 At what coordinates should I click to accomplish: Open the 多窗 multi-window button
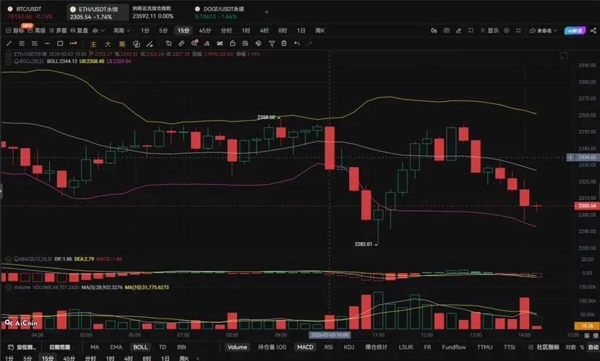tap(58, 30)
